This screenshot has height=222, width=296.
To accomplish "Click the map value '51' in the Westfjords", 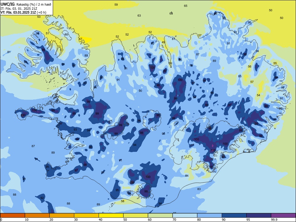I will point(47,33).
